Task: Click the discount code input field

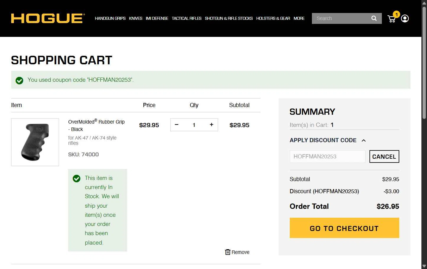Action: pyautogui.click(x=328, y=157)
